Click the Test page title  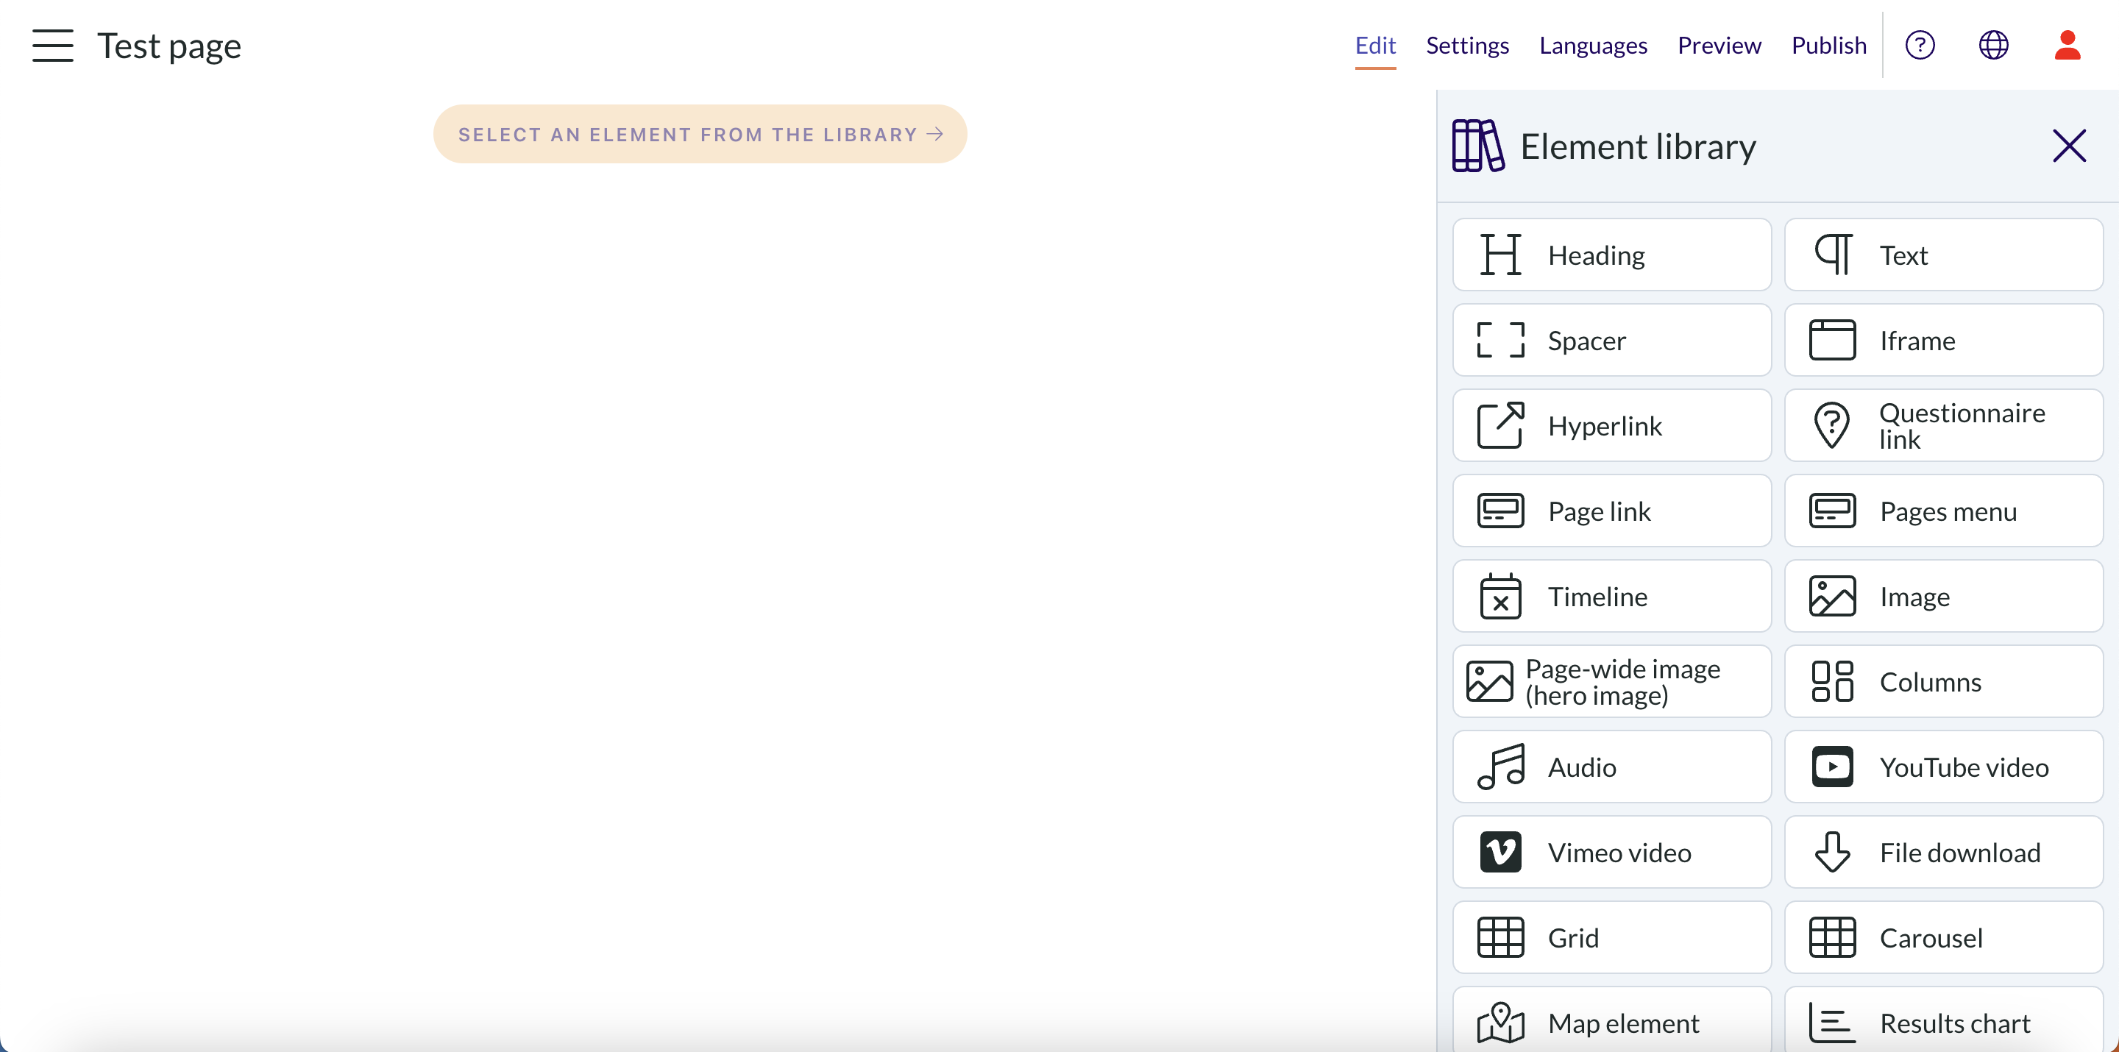(x=168, y=46)
